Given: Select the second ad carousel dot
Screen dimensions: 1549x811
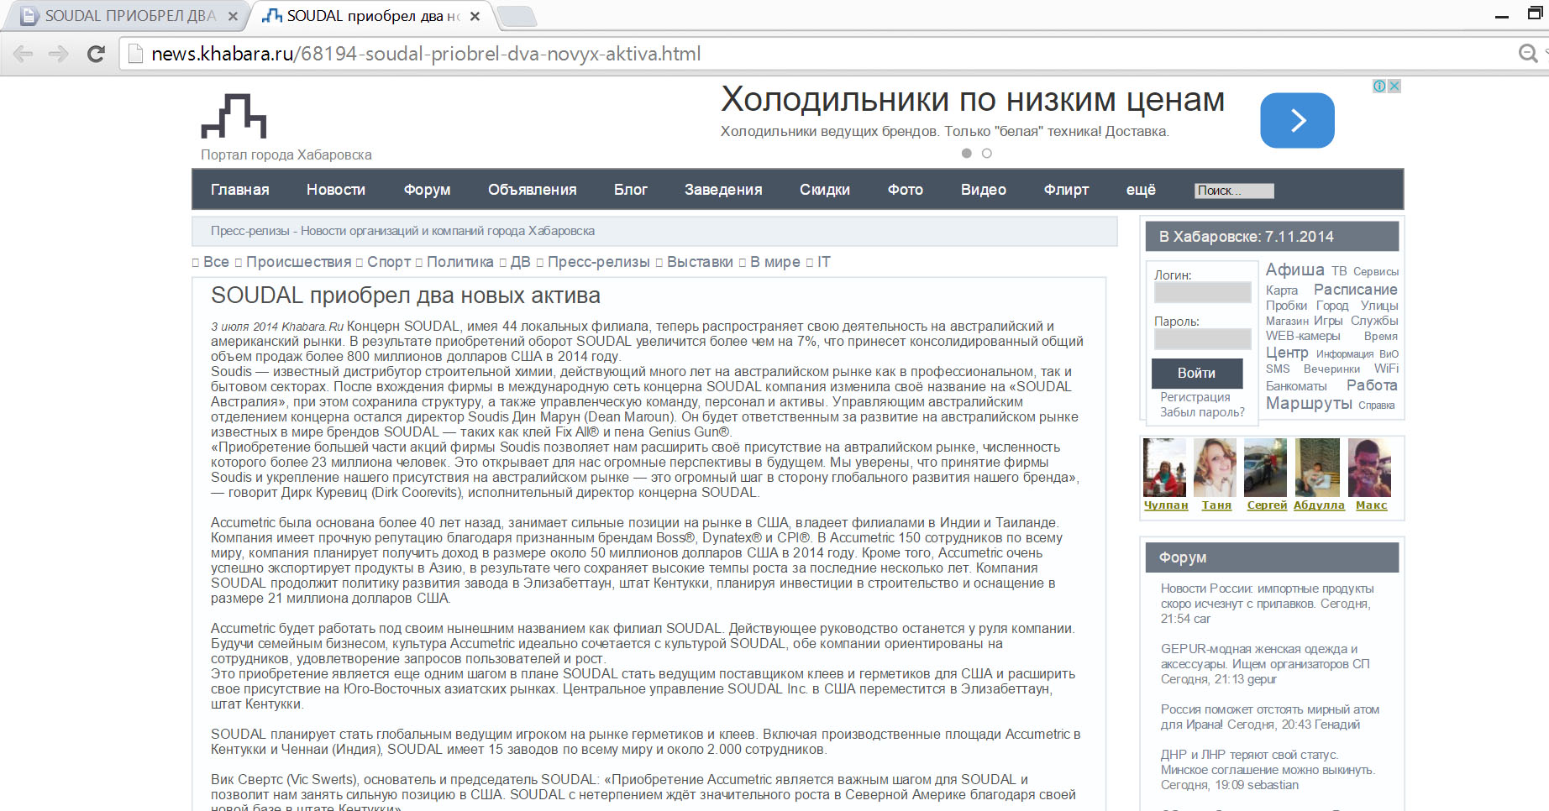Looking at the screenshot, I should click(987, 154).
